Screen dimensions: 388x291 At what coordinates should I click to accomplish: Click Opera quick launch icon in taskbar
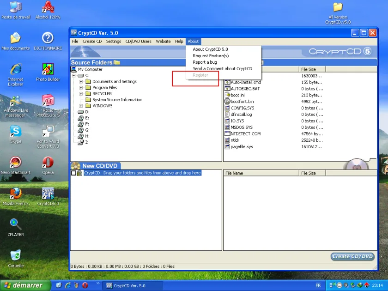[x=85, y=285]
